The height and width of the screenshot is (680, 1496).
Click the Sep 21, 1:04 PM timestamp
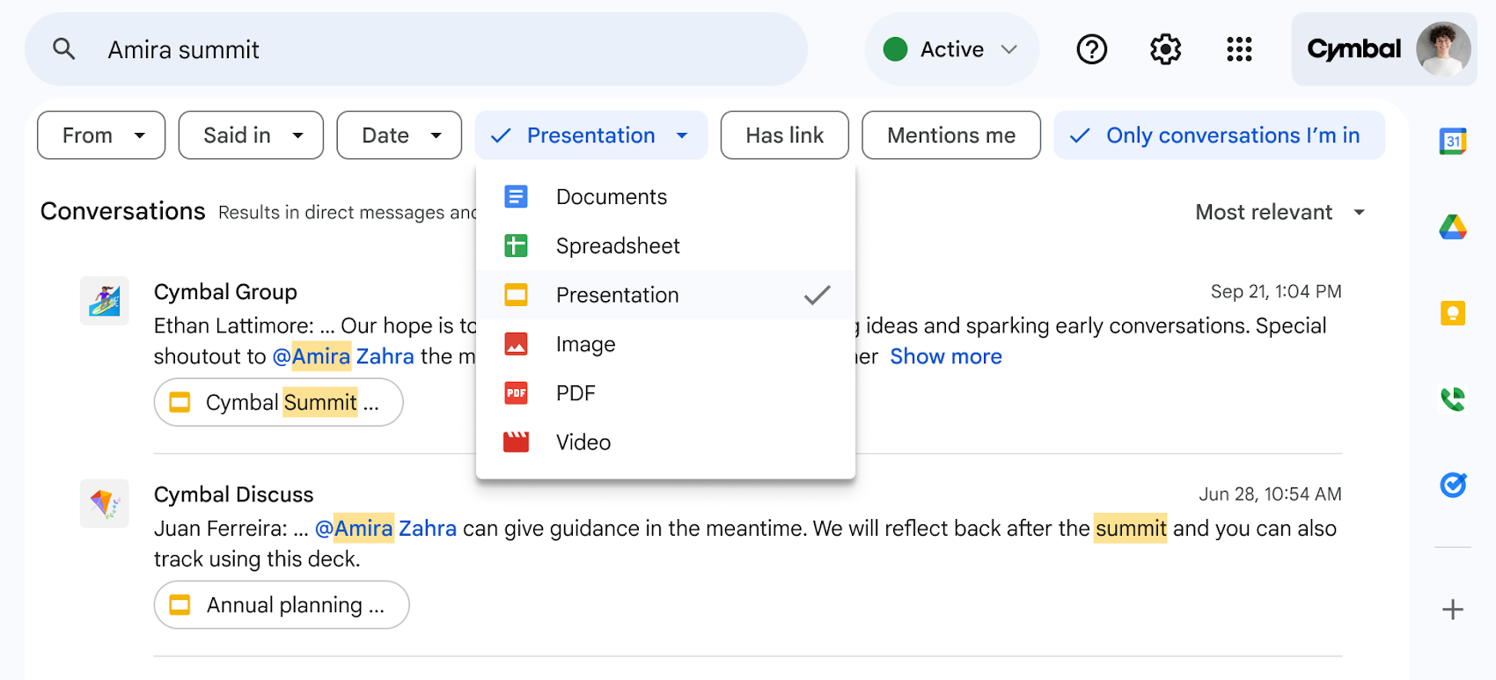click(1276, 291)
